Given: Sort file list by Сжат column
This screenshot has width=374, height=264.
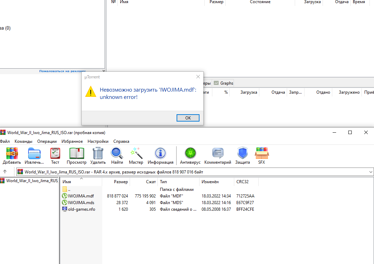Looking at the screenshot, I should pos(144,181).
